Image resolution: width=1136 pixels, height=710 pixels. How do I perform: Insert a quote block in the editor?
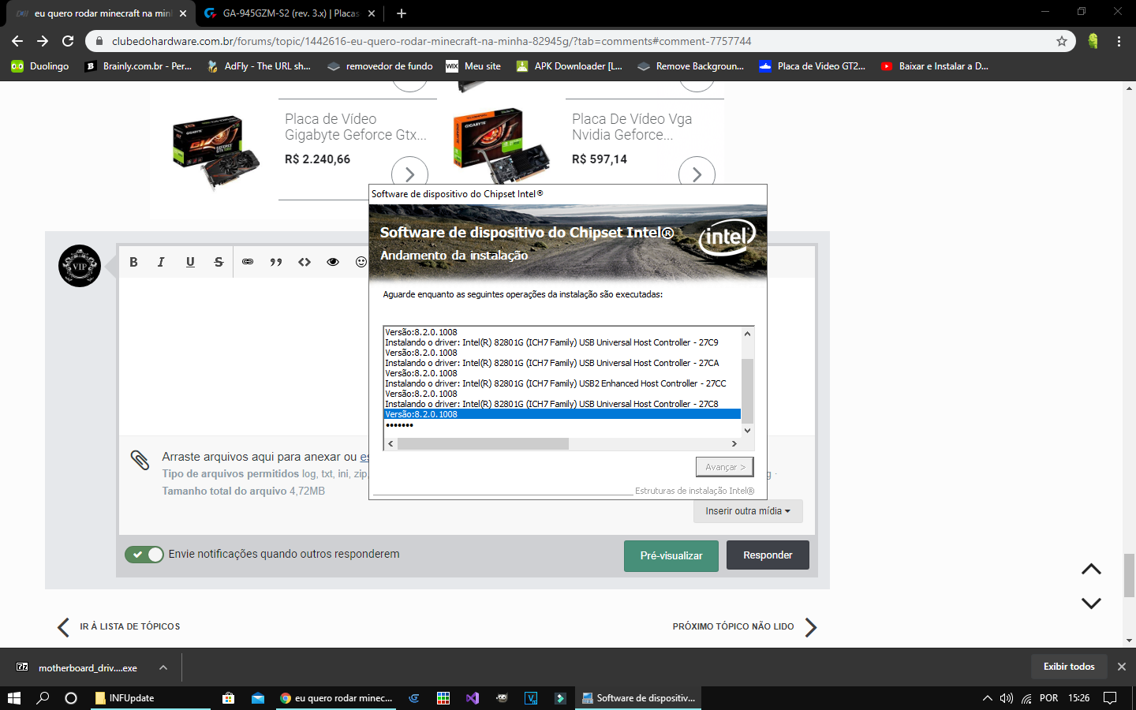pyautogui.click(x=276, y=262)
